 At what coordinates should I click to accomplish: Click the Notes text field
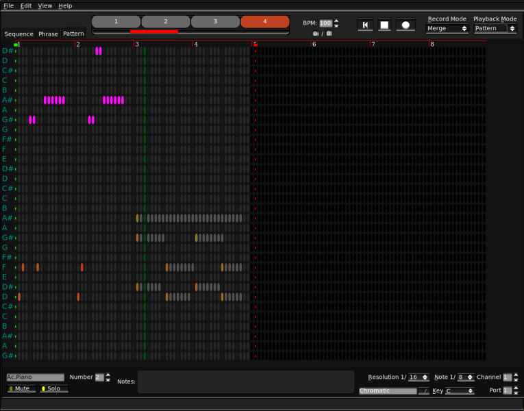coord(245,382)
